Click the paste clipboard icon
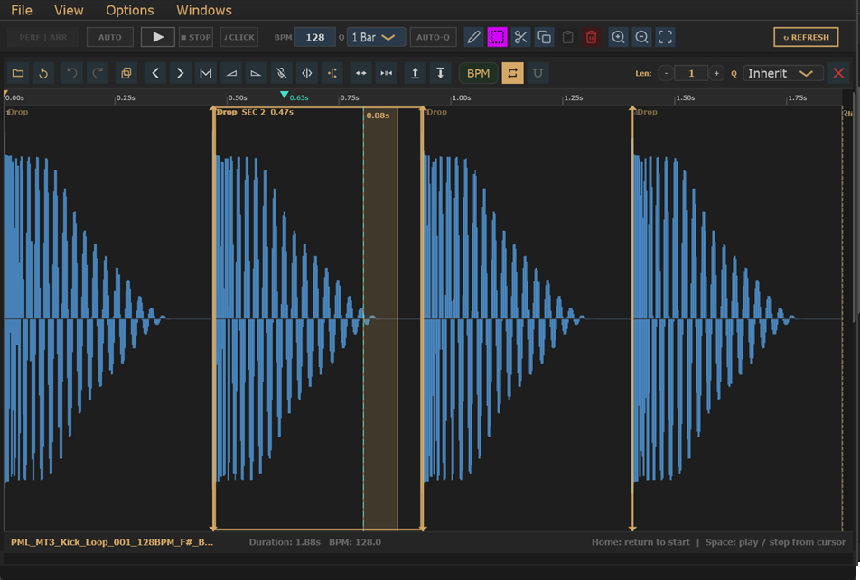 point(567,37)
